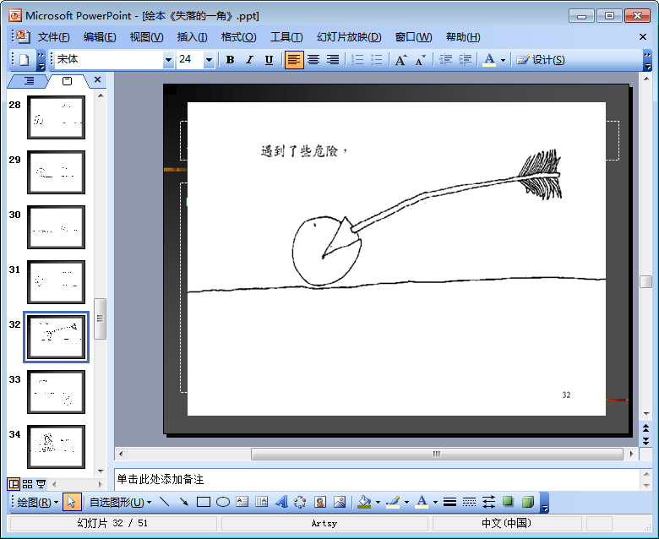Select slide 31 thumbnail
Image resolution: width=659 pixels, height=539 pixels.
[57, 282]
